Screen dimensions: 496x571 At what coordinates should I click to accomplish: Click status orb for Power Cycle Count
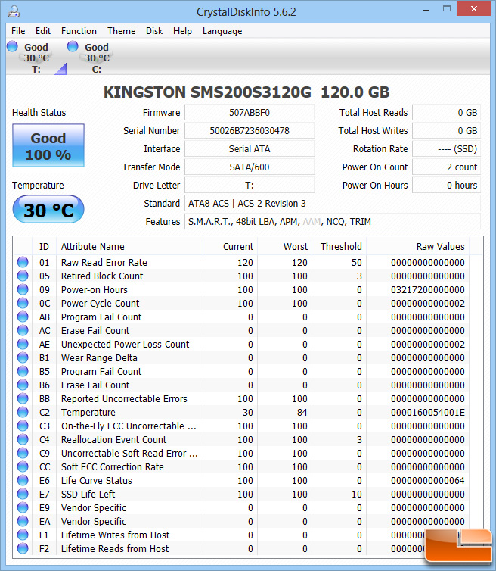pyautogui.click(x=23, y=303)
